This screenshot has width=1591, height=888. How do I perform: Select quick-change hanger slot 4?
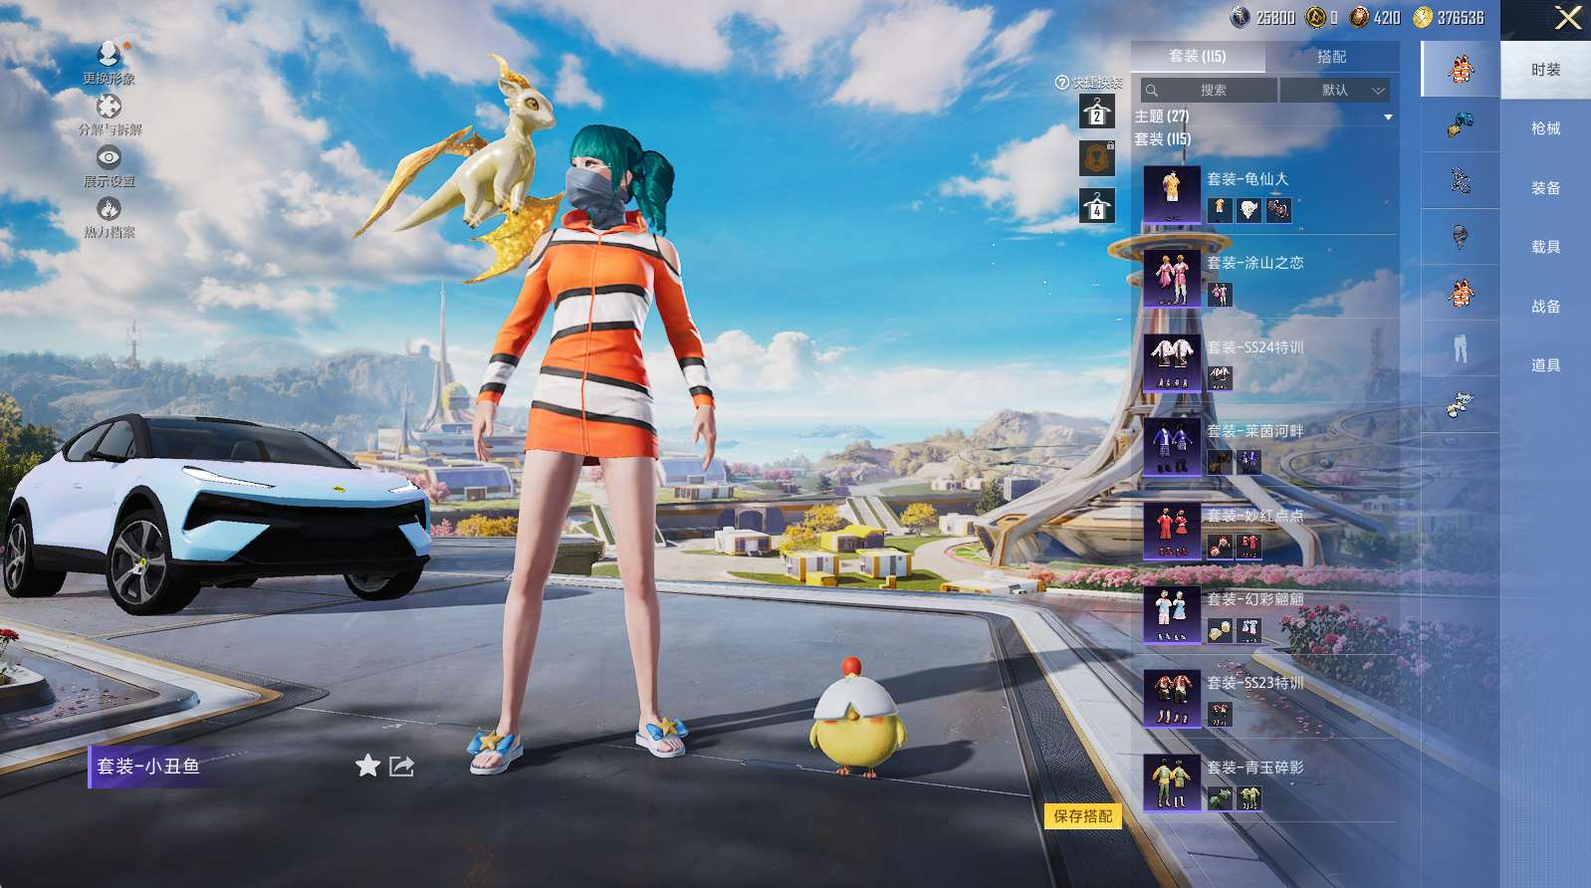pos(1096,206)
